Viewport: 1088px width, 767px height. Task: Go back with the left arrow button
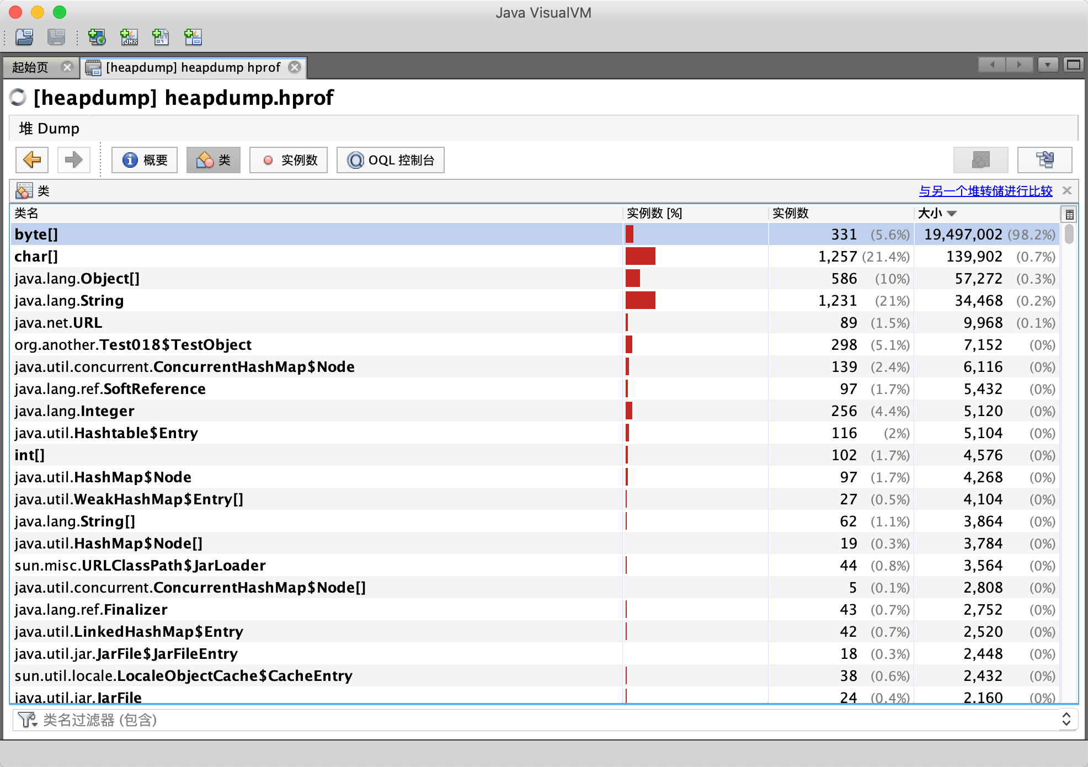(x=32, y=160)
